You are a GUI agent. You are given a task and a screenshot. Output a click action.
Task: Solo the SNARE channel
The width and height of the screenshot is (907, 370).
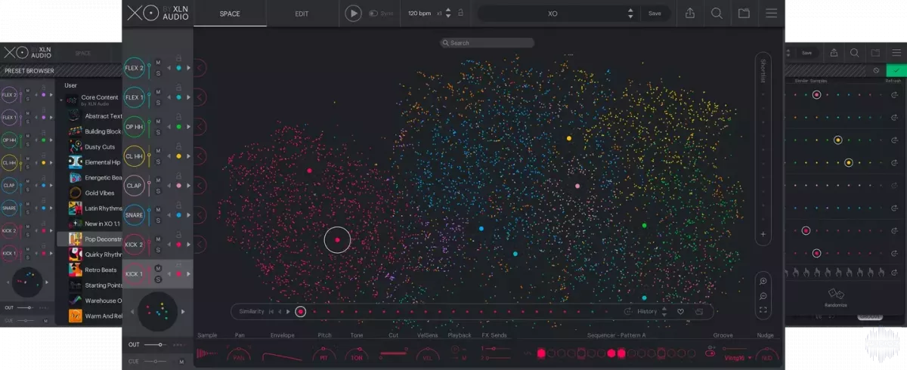(x=158, y=220)
